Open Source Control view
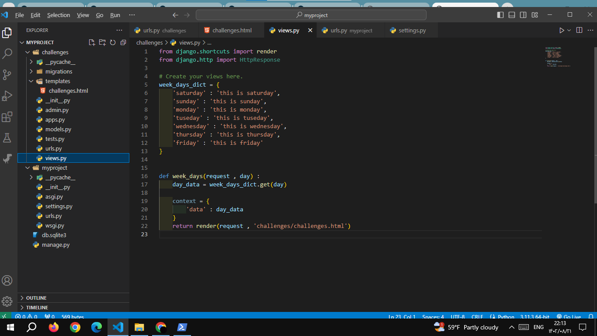 7,74
